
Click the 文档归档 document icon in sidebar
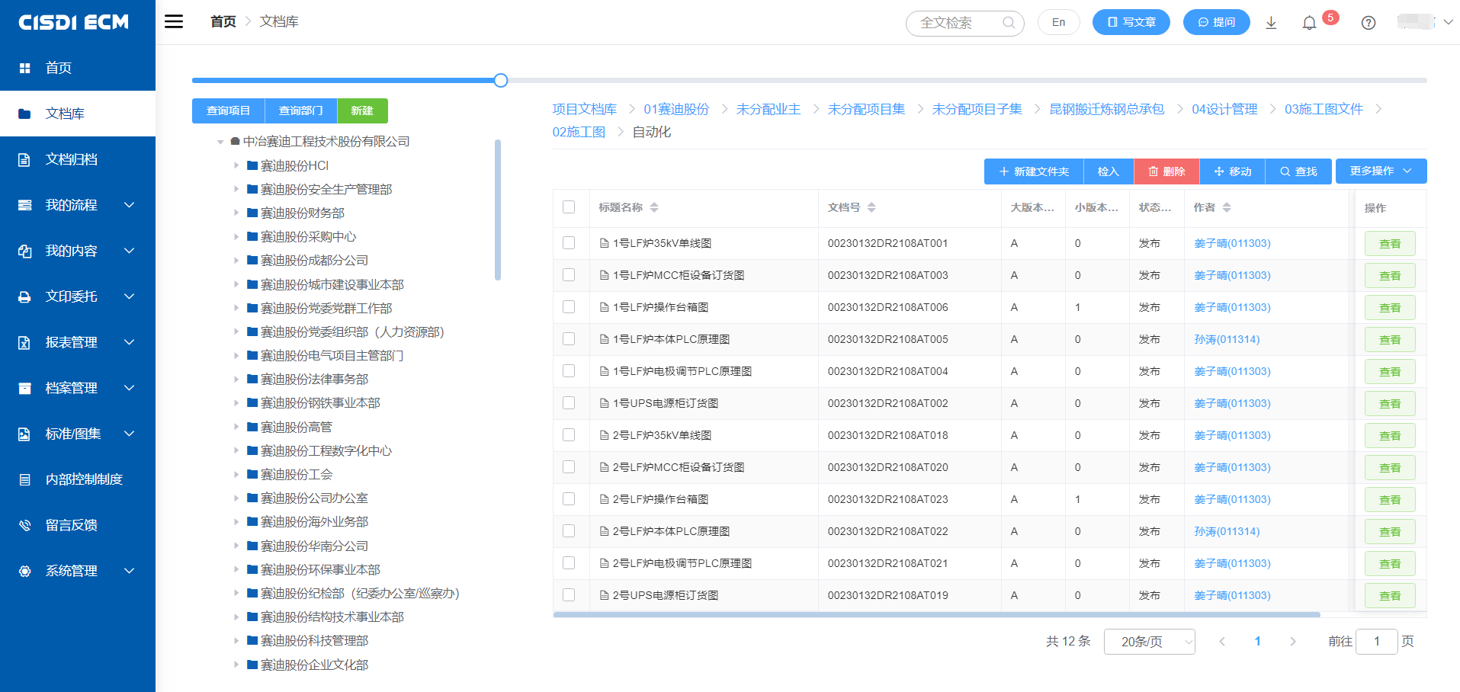24,159
